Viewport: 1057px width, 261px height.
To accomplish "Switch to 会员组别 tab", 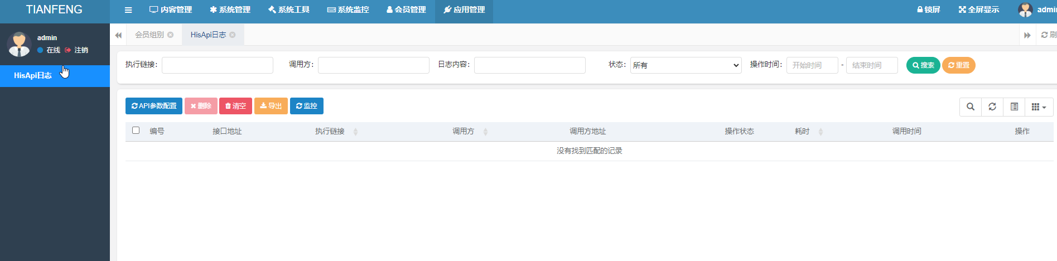I will click(149, 35).
